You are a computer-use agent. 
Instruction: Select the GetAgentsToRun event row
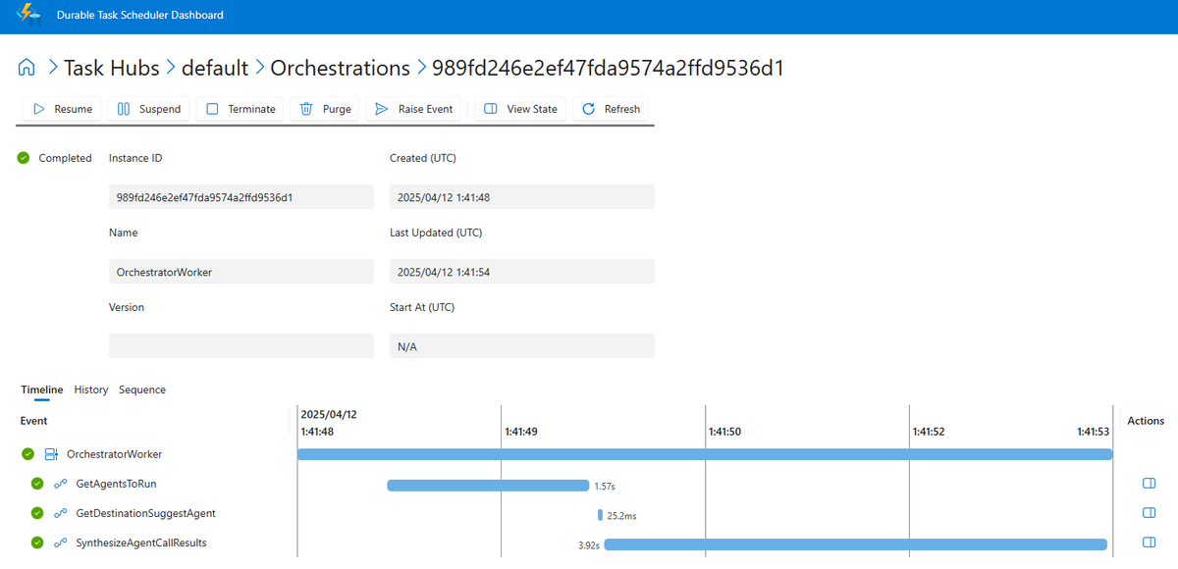115,484
